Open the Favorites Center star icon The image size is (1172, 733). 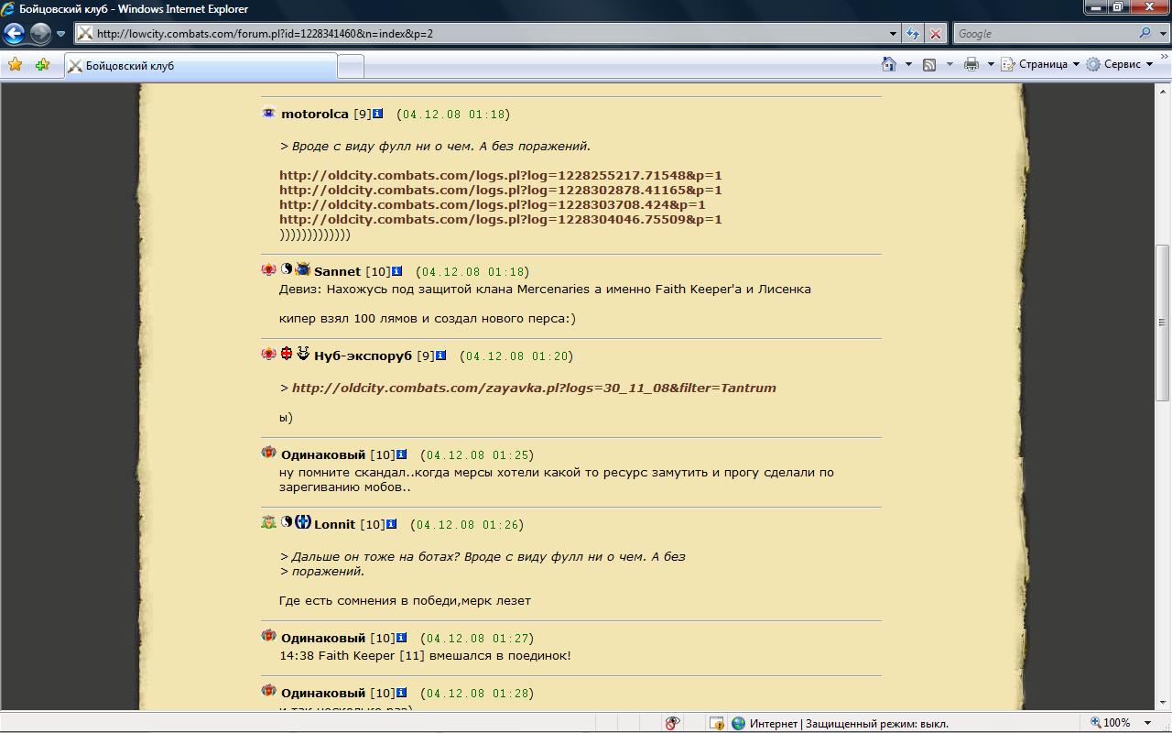tap(15, 65)
